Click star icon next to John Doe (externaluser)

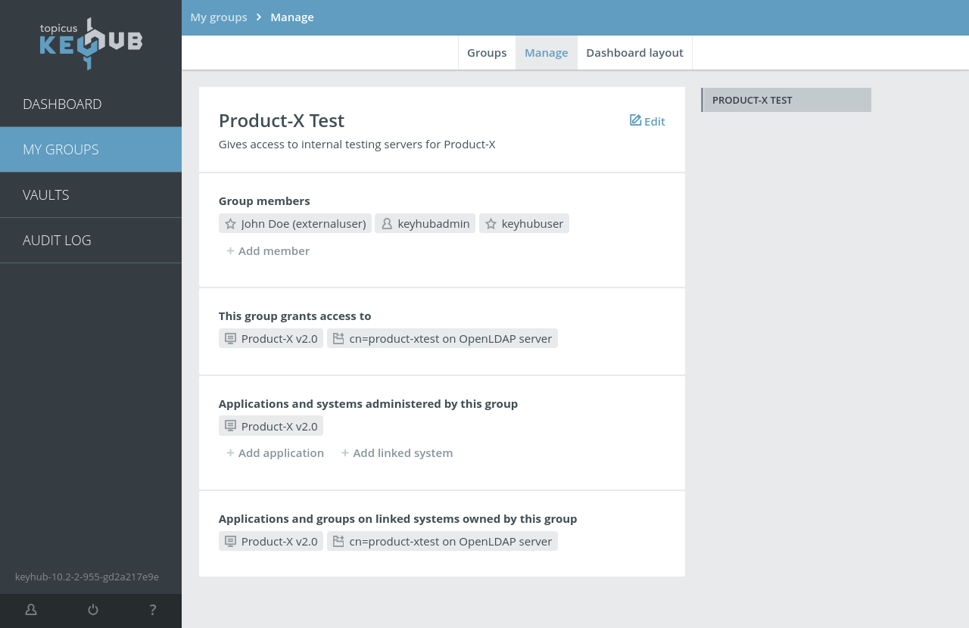tap(231, 224)
